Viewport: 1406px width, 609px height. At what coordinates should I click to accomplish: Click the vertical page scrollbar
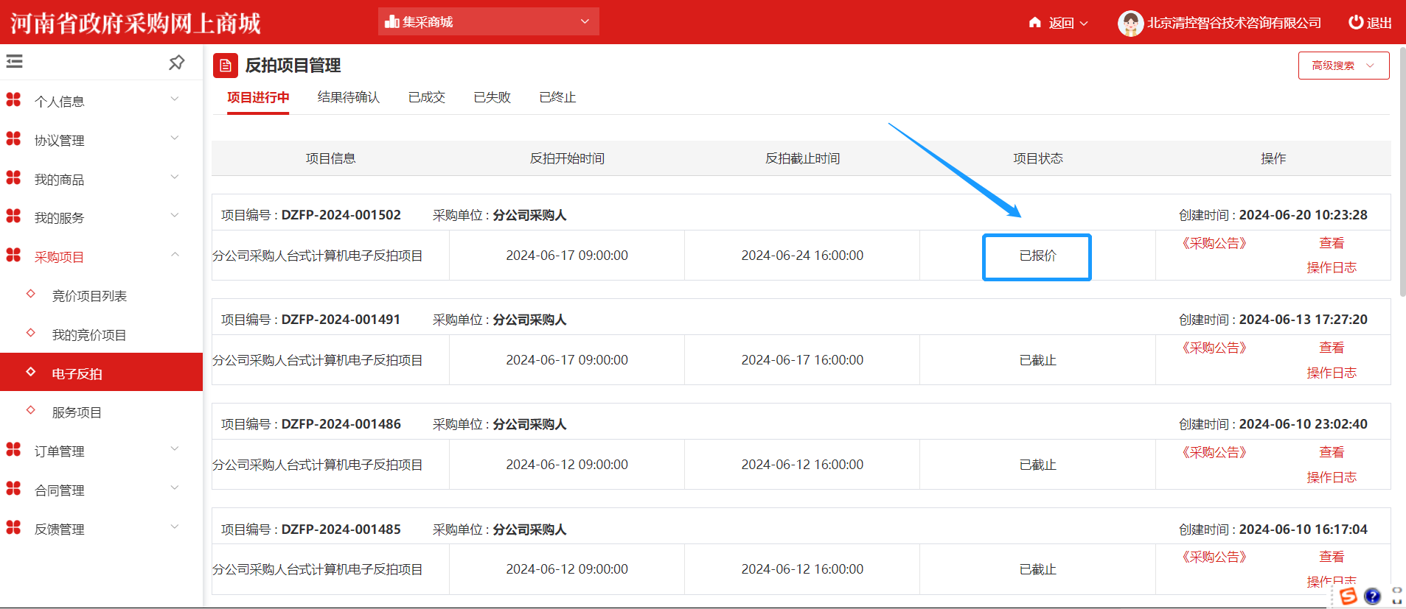(1402, 173)
